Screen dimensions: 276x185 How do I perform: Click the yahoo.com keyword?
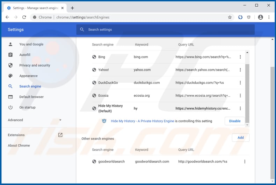142,70
